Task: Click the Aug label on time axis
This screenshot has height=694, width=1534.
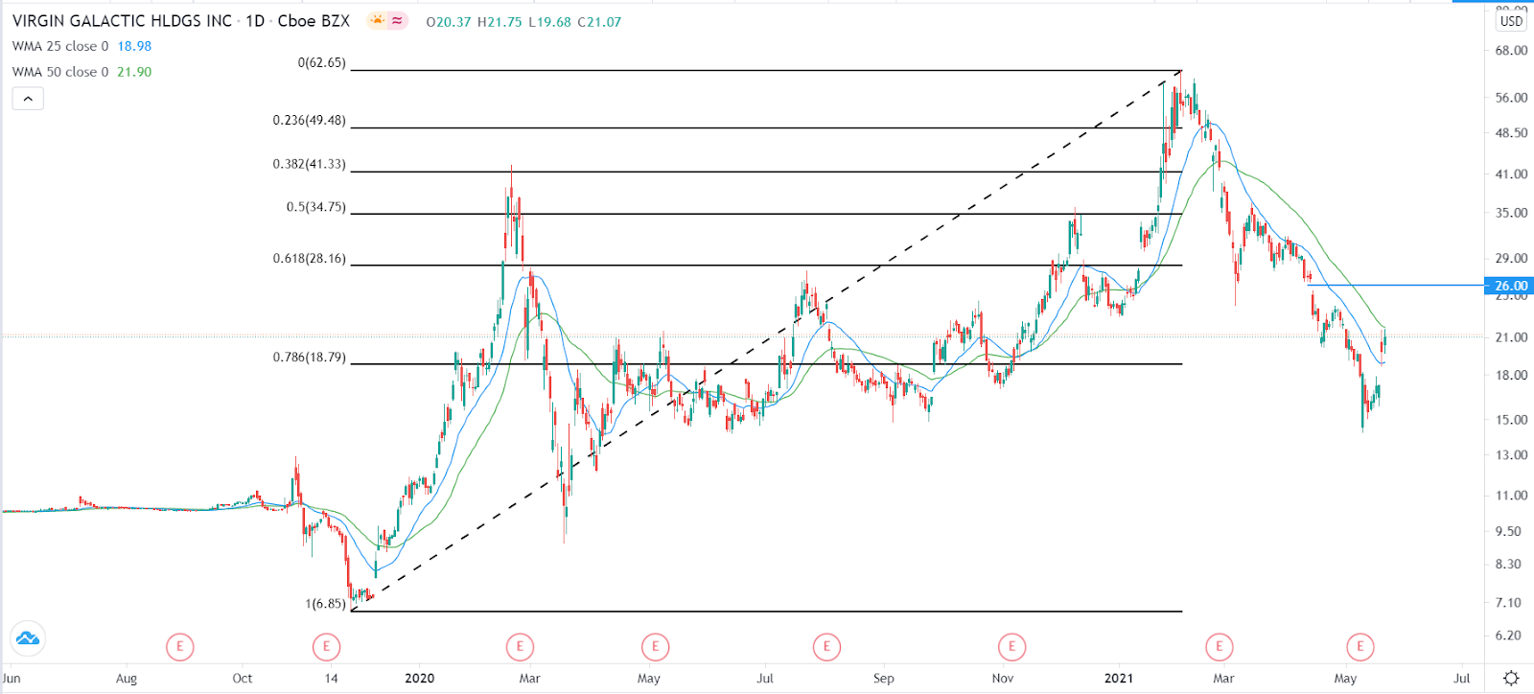Action: pos(127,679)
